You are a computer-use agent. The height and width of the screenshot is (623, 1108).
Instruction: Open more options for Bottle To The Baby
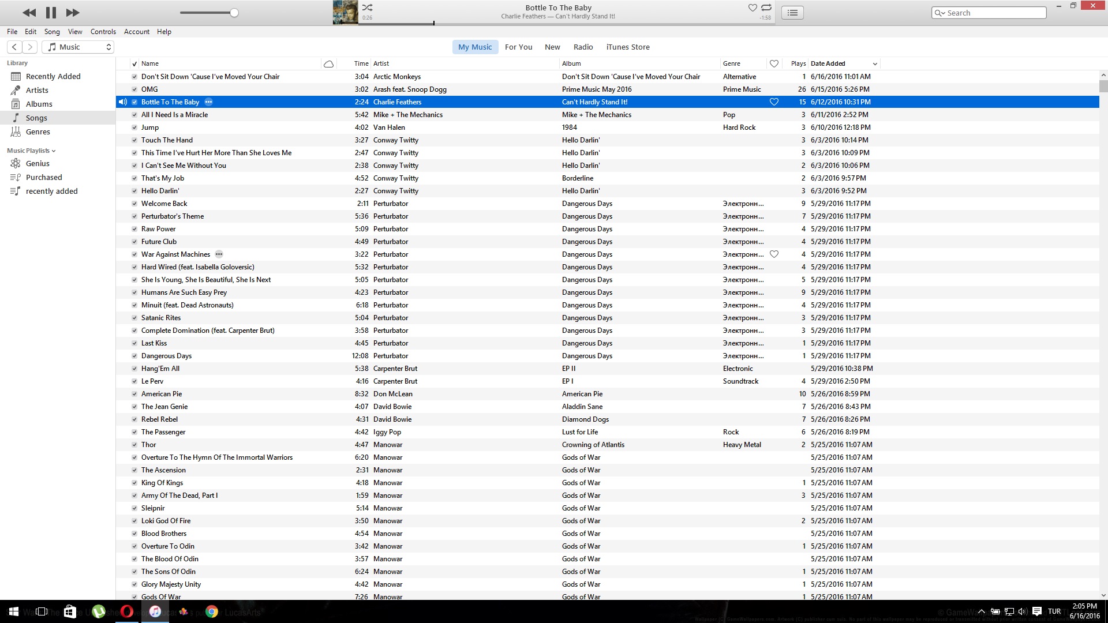(x=209, y=102)
